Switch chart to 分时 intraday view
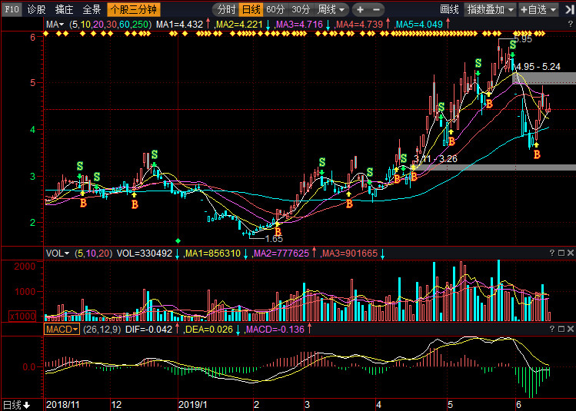The height and width of the screenshot is (411, 576). tap(225, 10)
